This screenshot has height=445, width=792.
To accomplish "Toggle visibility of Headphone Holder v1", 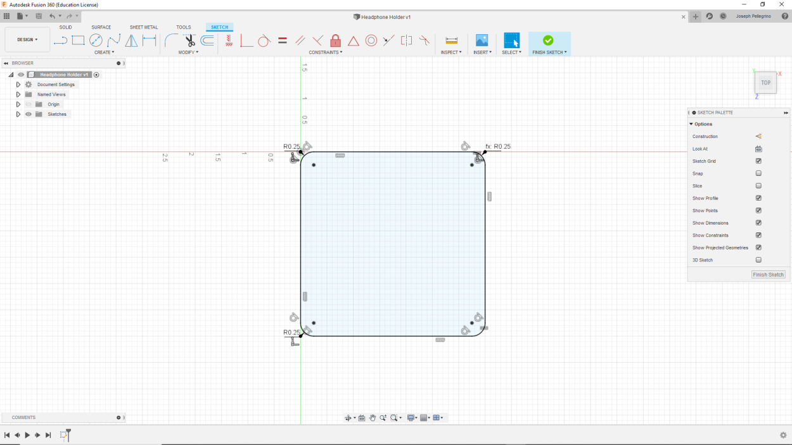I will pyautogui.click(x=21, y=74).
